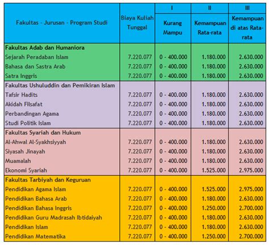Screen dimensions: 269x245
Task: Select 'Fakultas Ushuluddin dan Pemikiran Islam' heading
Action: (60, 85)
